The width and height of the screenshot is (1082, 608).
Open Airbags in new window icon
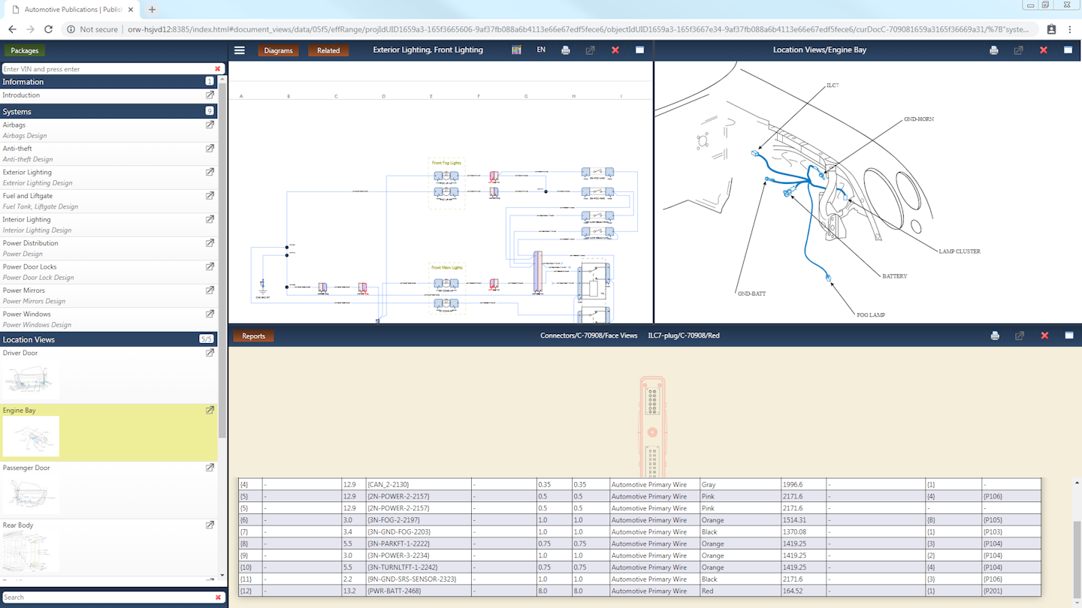tap(210, 125)
